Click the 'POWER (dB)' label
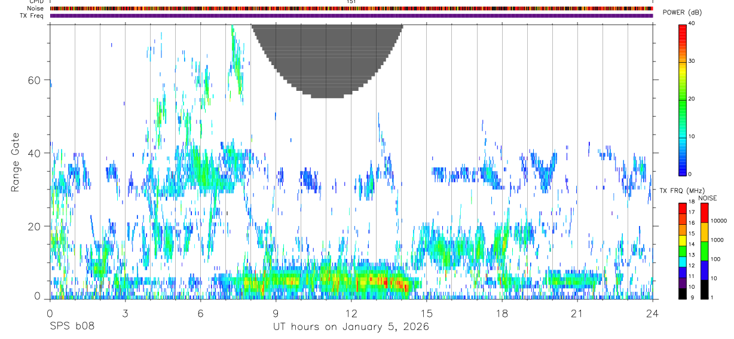This screenshot has width=734, height=339. 681,13
